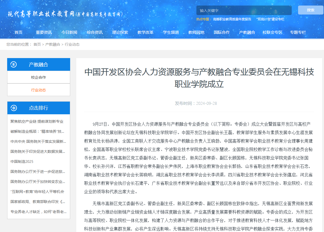Click paragraph starting with 无锡市高新区党工委副书记
This screenshot has height=232, width=324.
coord(199,216)
